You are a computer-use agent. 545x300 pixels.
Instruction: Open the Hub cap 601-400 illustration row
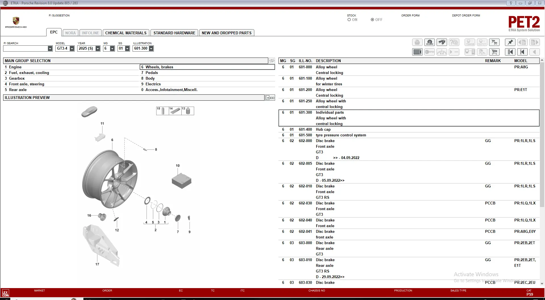pos(323,130)
